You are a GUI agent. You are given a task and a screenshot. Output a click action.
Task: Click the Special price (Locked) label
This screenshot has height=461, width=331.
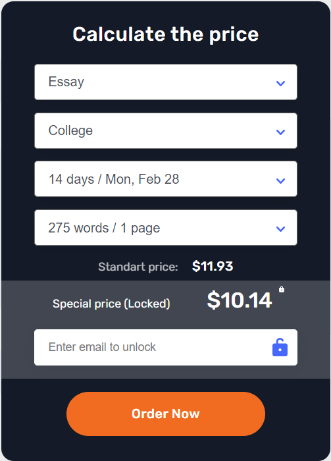click(x=111, y=304)
